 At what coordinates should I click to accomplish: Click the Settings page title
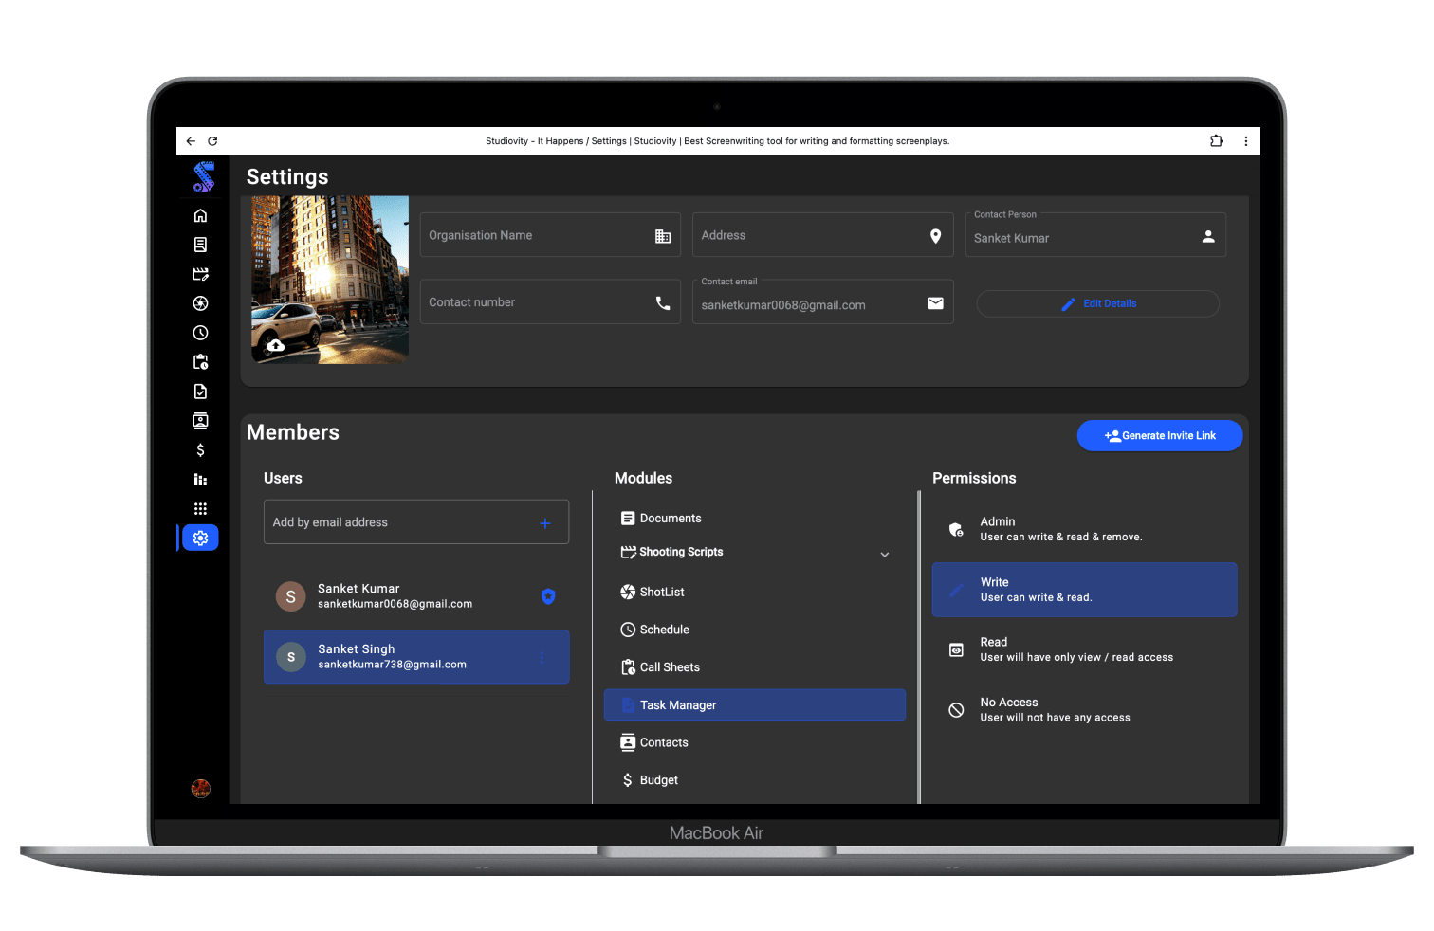[x=287, y=177]
